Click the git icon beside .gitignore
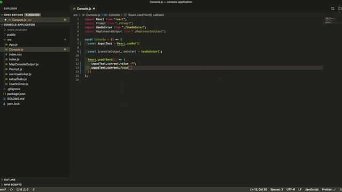The height and width of the screenshot is (192, 342). [x=4, y=89]
